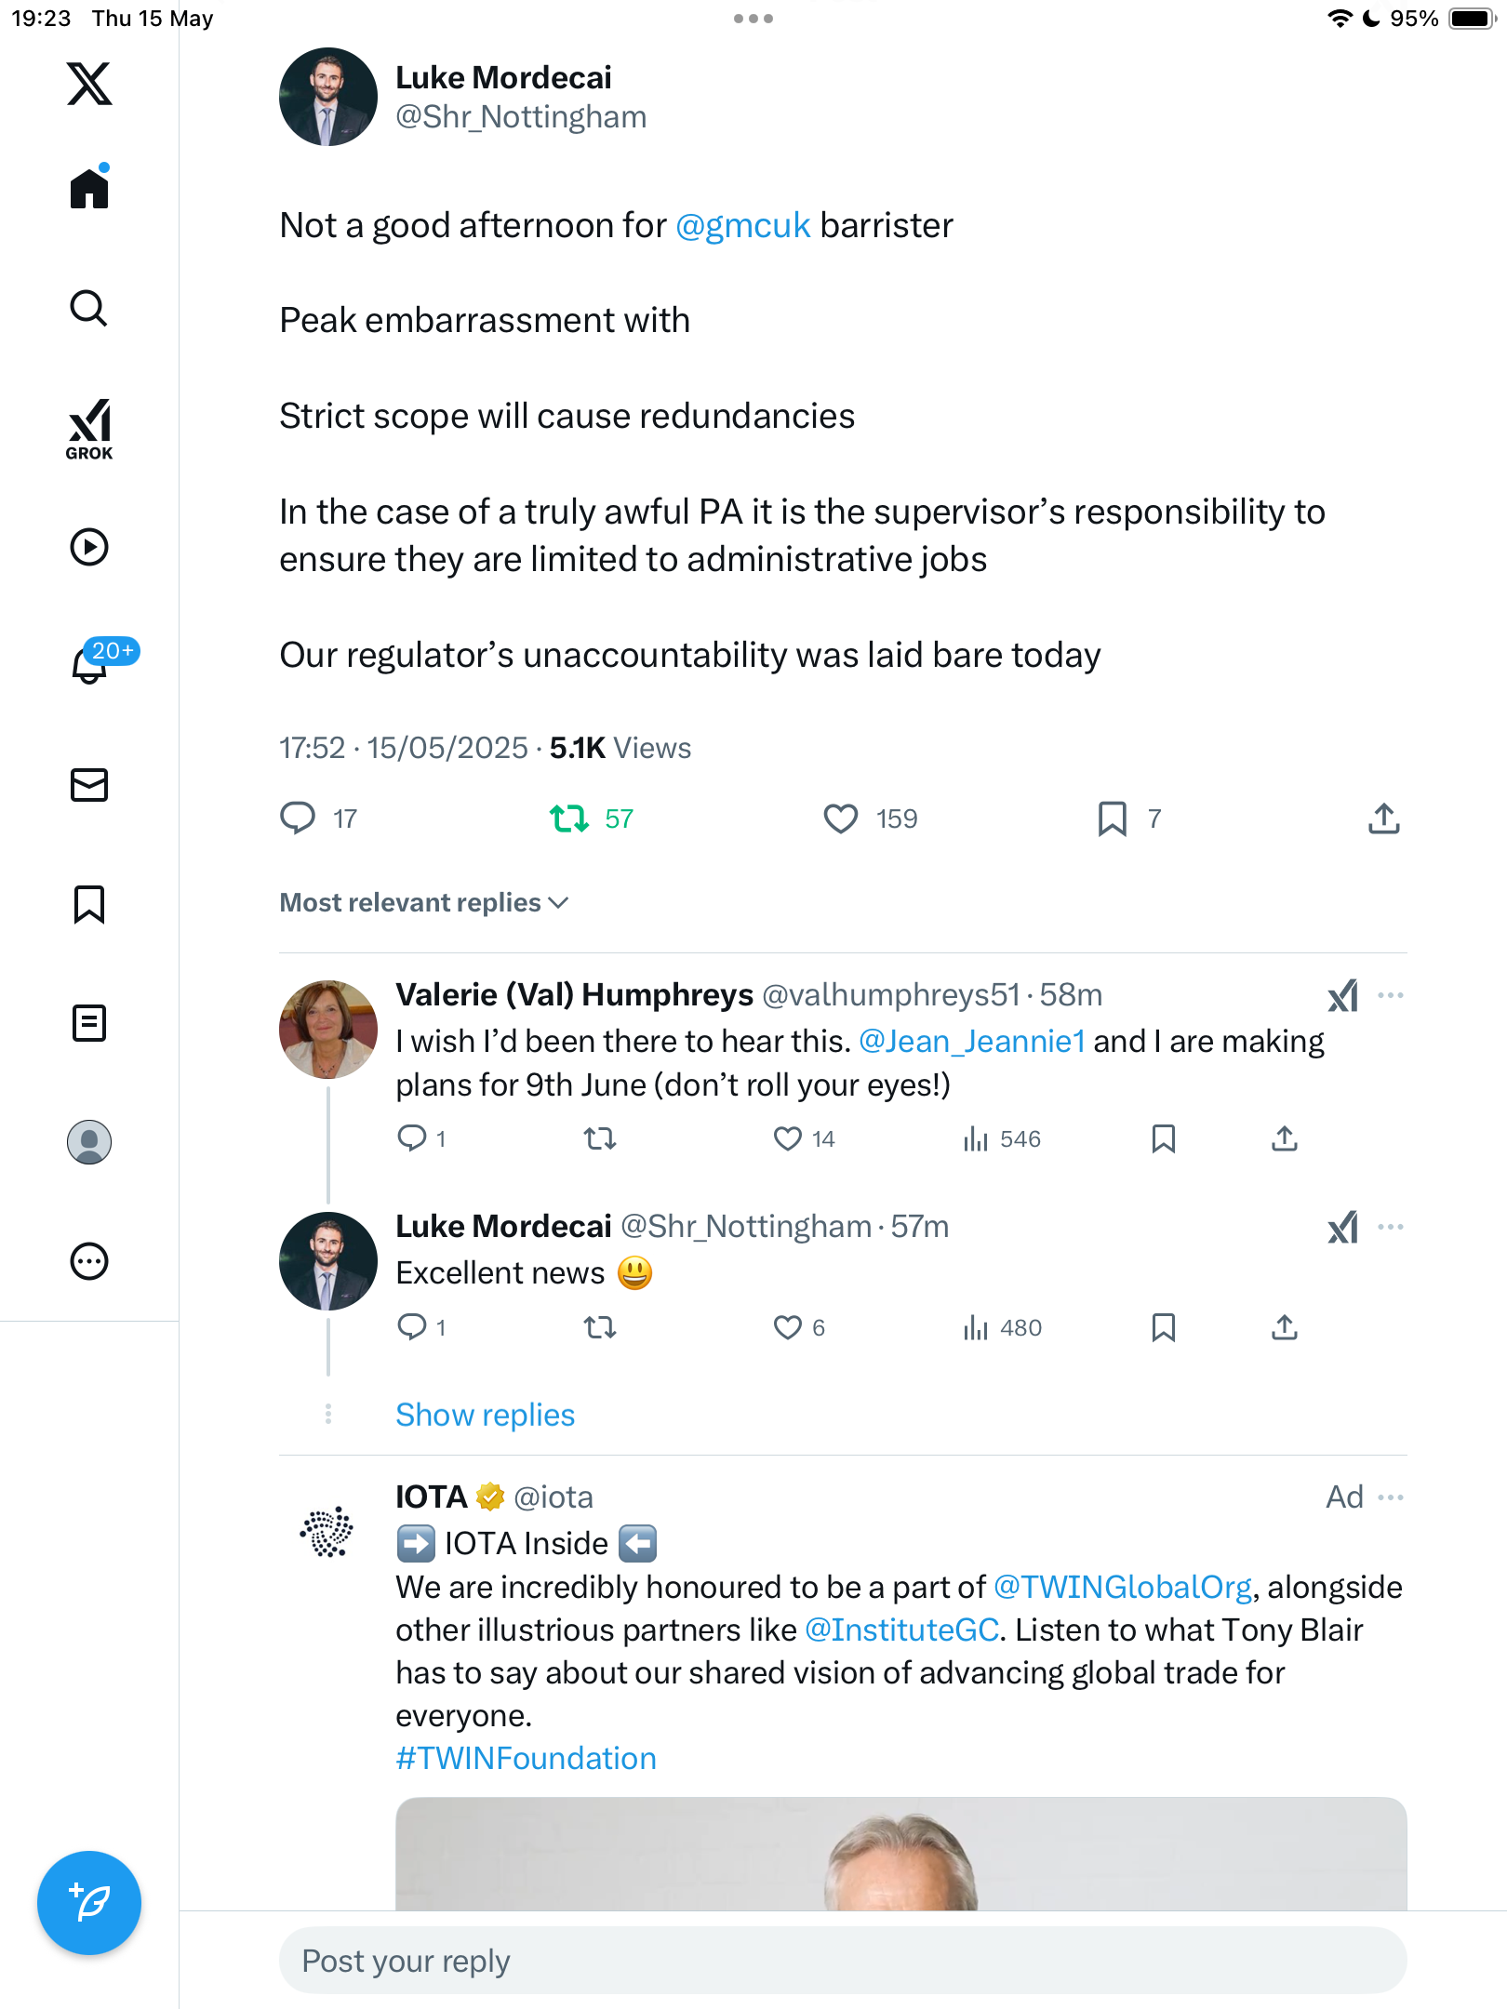
Task: Click Show replies link
Action: (486, 1415)
